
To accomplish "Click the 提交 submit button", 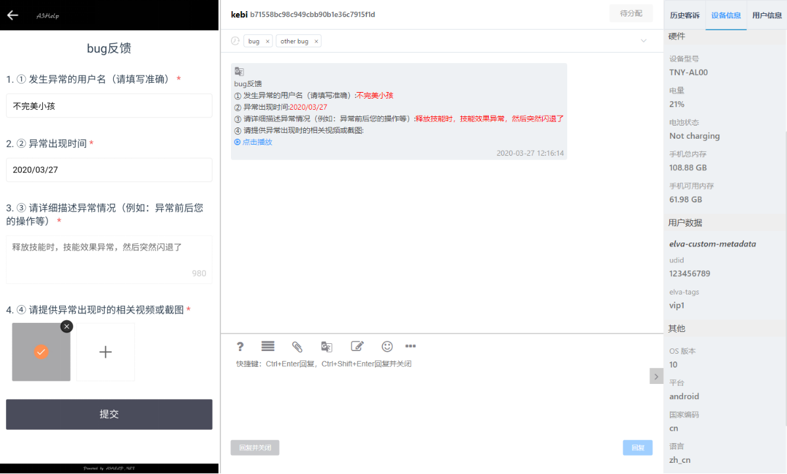I will (109, 414).
